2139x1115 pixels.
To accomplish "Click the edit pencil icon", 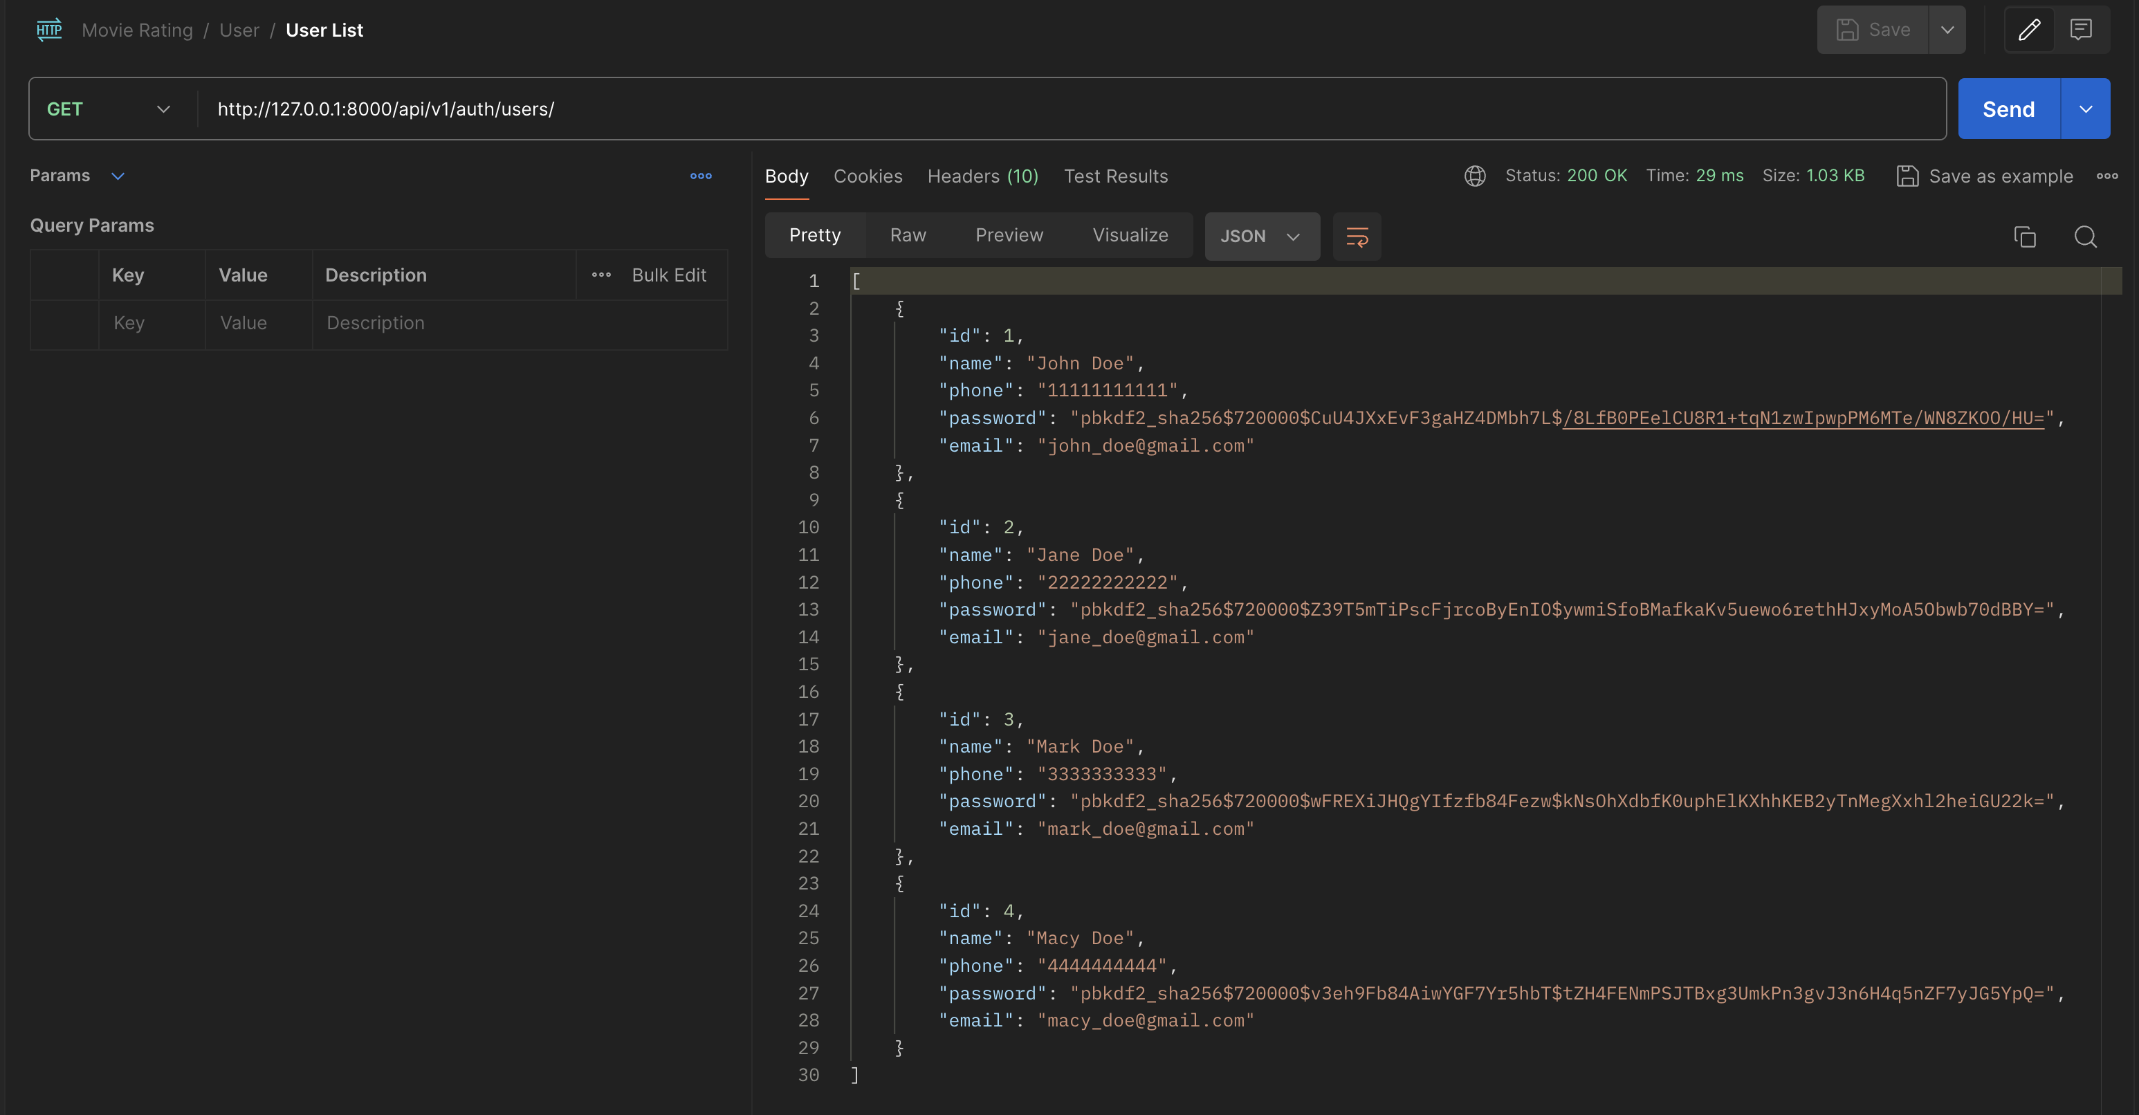I will [x=2028, y=30].
